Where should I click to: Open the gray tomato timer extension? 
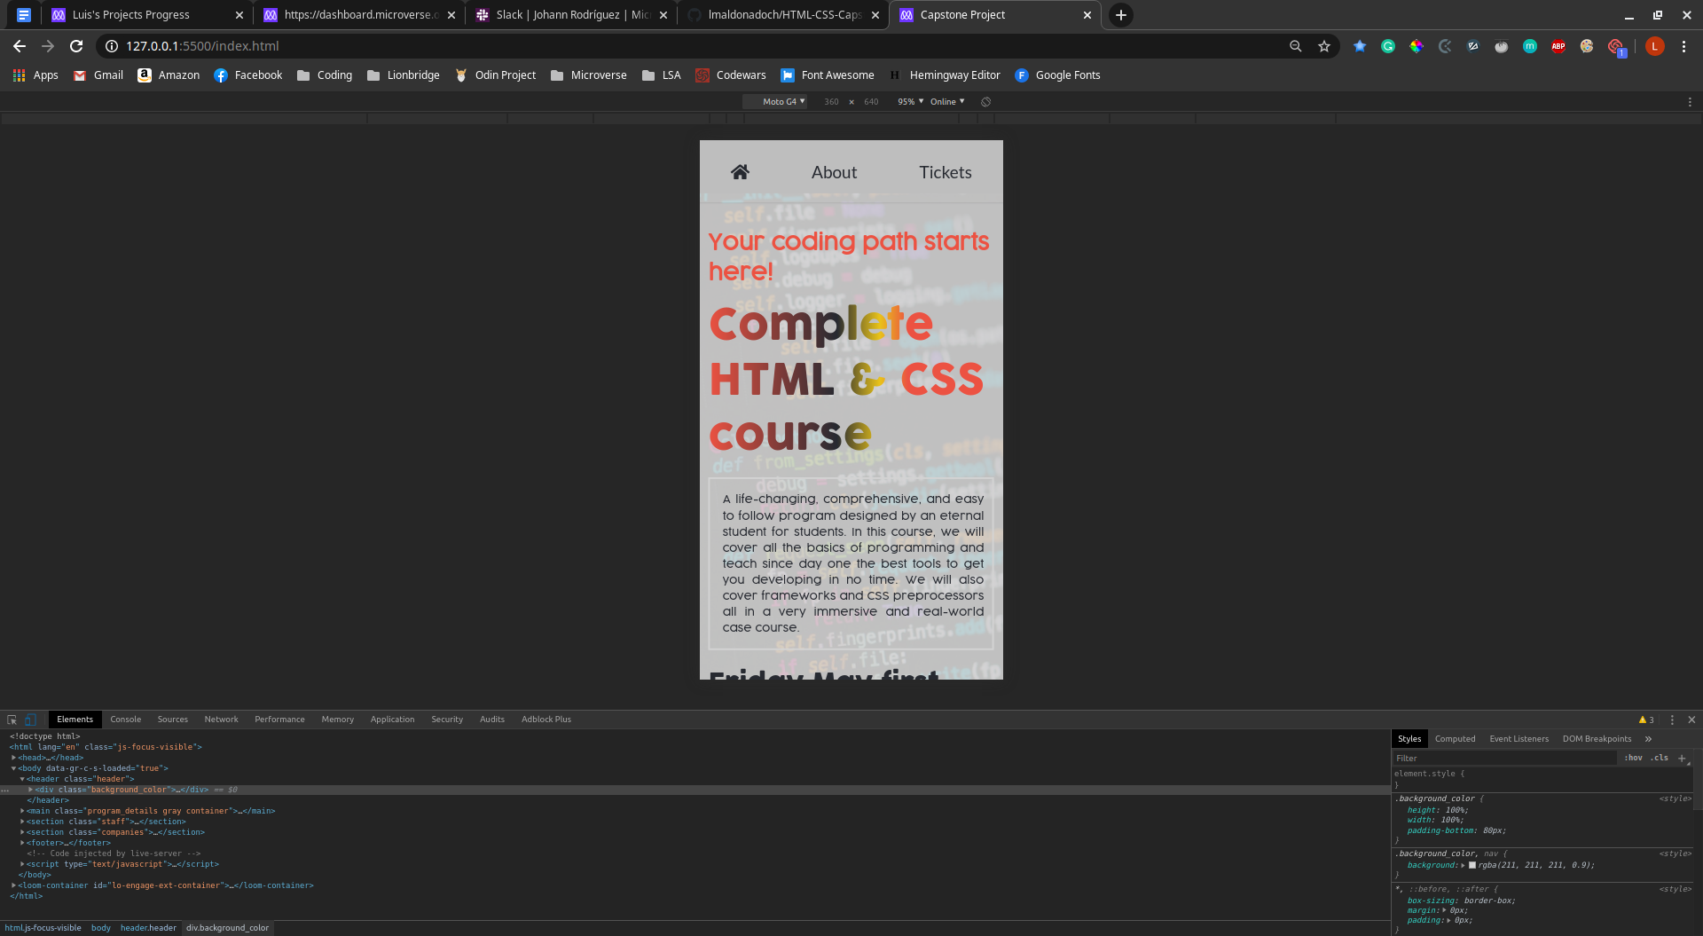[x=1502, y=46]
